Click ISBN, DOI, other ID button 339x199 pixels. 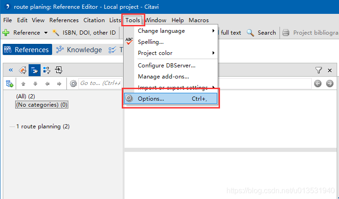(89, 33)
